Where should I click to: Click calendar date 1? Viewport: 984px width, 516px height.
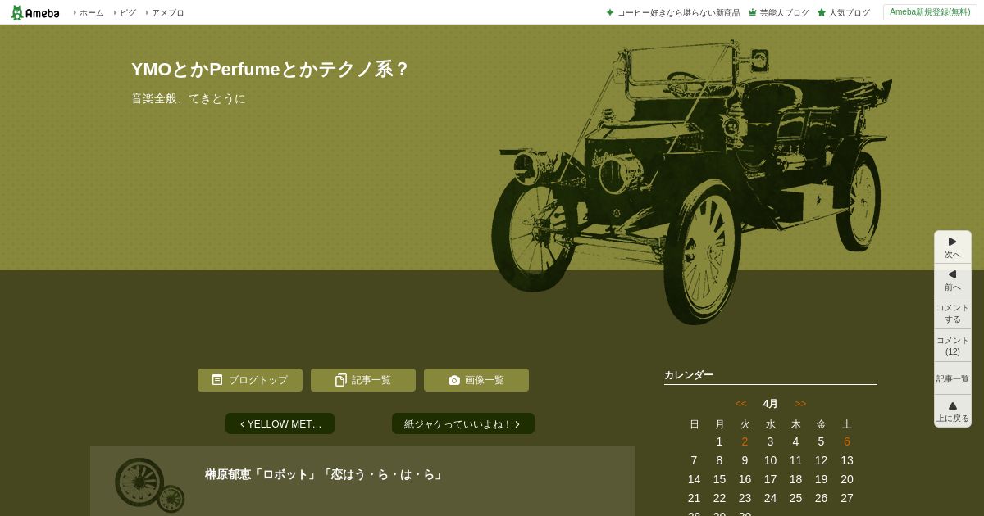coord(719,441)
